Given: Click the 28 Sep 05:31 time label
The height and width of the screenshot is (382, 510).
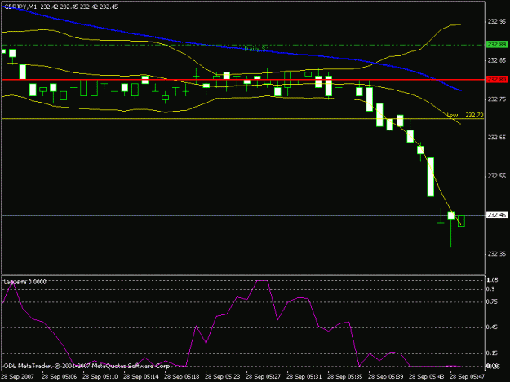Looking at the screenshot, I should pos(304,377).
